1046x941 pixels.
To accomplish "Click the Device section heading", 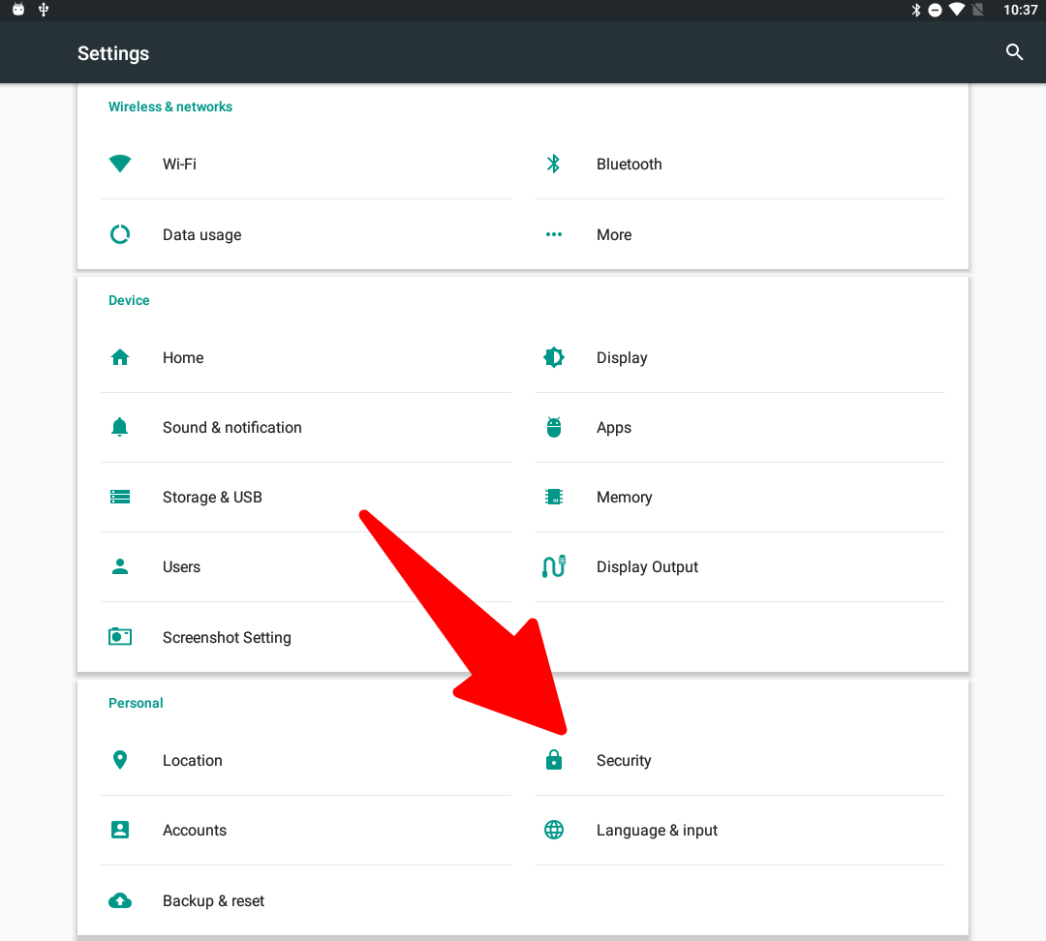I will (129, 300).
